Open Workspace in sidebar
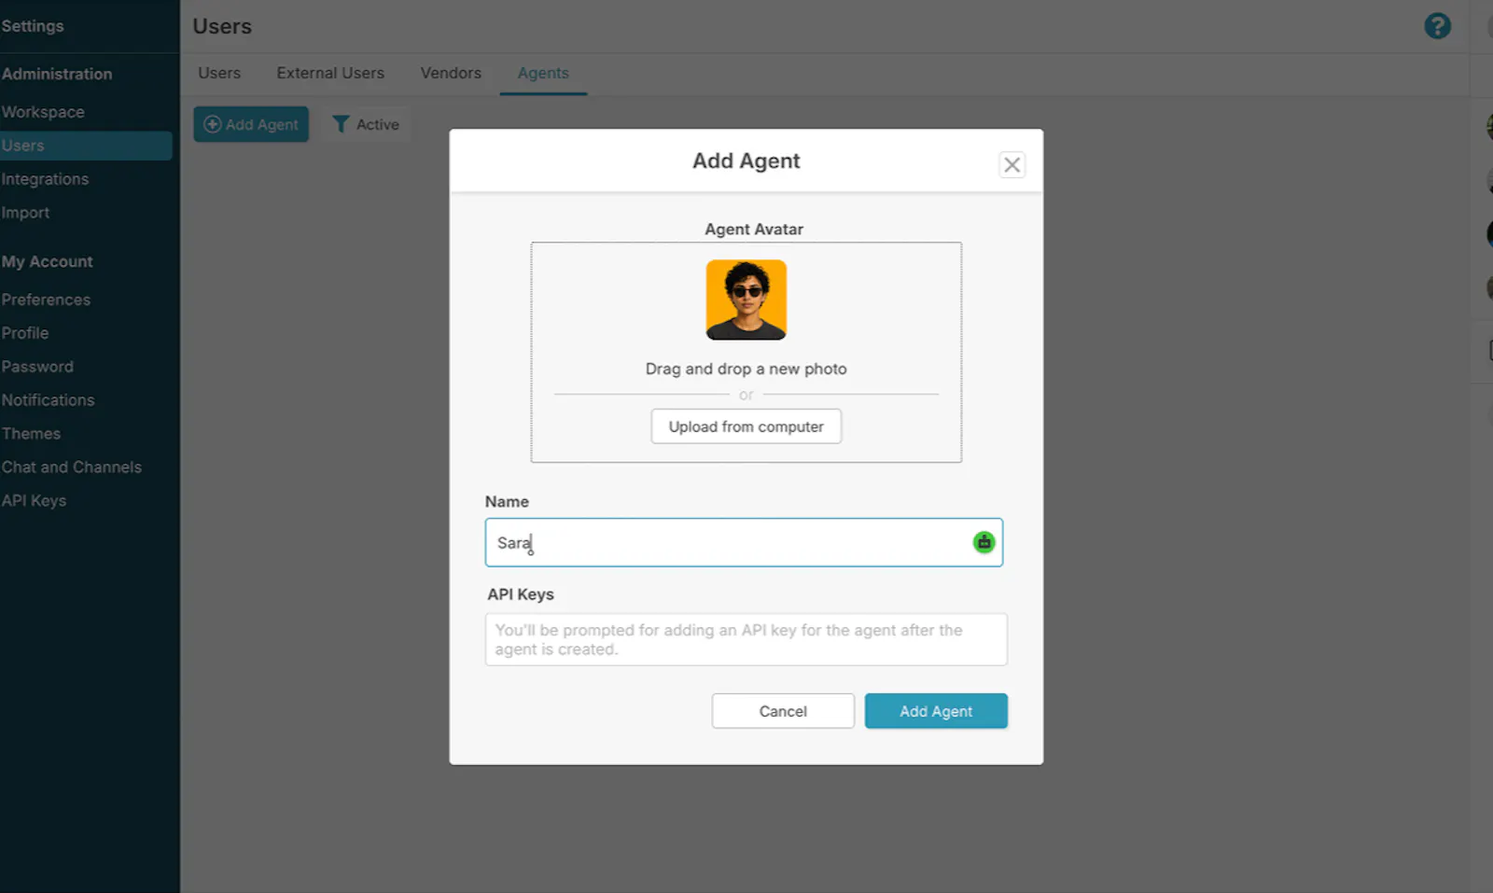The height and width of the screenshot is (893, 1493). [43, 112]
